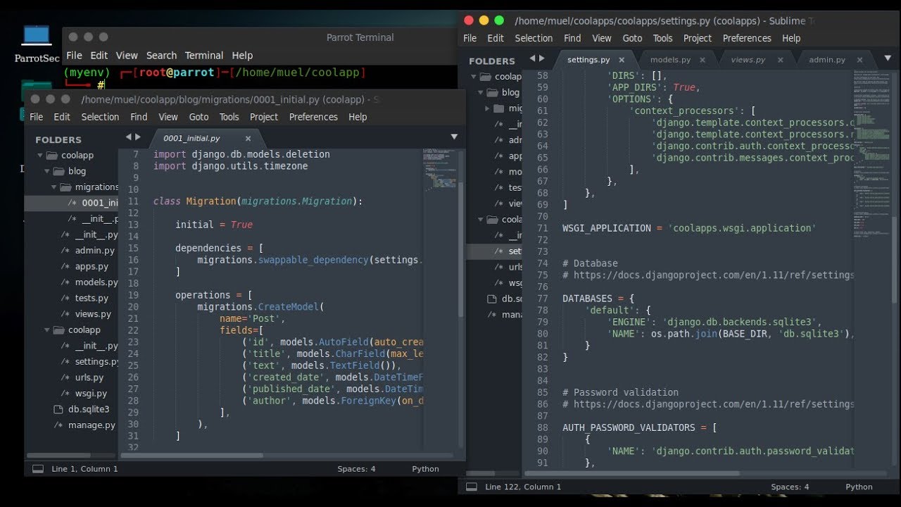Close the 0001_initial.py tab
The width and height of the screenshot is (901, 507).
pyautogui.click(x=248, y=139)
